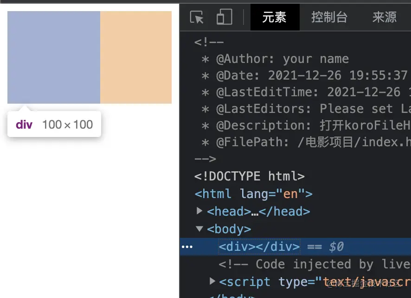This screenshot has width=411, height=298.
Task: Select the comment closing --> line
Action: coord(205,159)
